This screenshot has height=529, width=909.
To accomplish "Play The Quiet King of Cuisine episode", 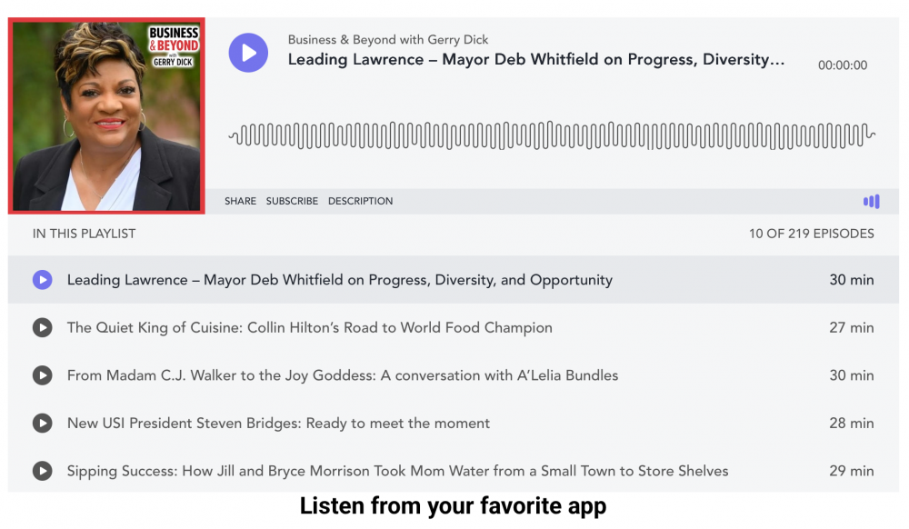I will 43,328.
